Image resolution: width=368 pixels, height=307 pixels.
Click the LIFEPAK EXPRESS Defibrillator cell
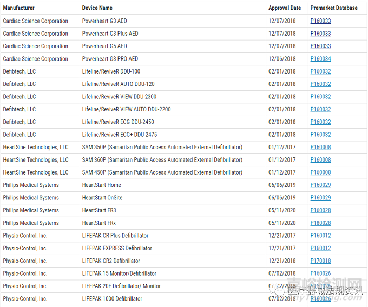tap(117, 248)
